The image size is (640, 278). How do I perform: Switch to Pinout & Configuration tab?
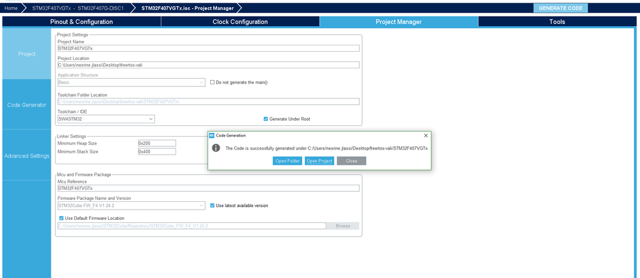[x=81, y=22]
